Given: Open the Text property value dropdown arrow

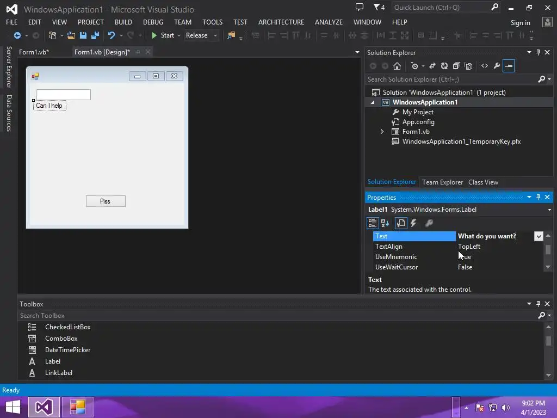Looking at the screenshot, I should tap(539, 236).
